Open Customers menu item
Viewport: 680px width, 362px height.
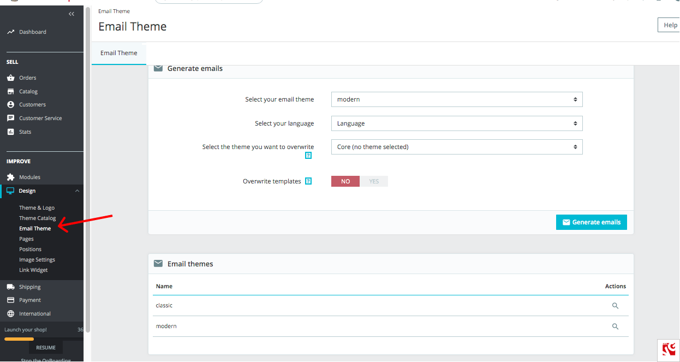[32, 105]
